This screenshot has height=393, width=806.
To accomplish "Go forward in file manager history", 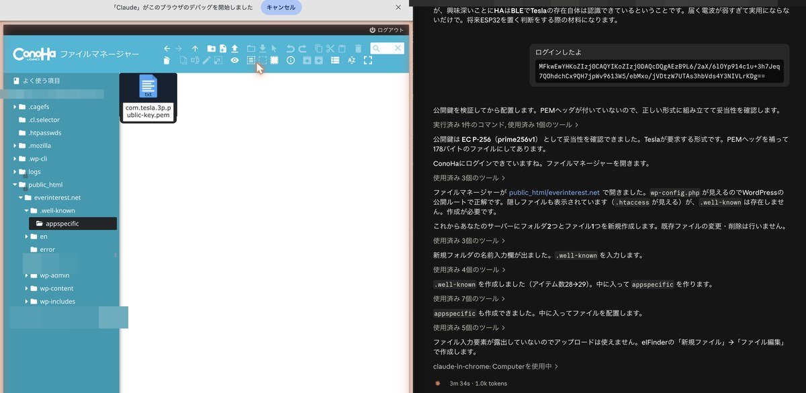I will [179, 48].
